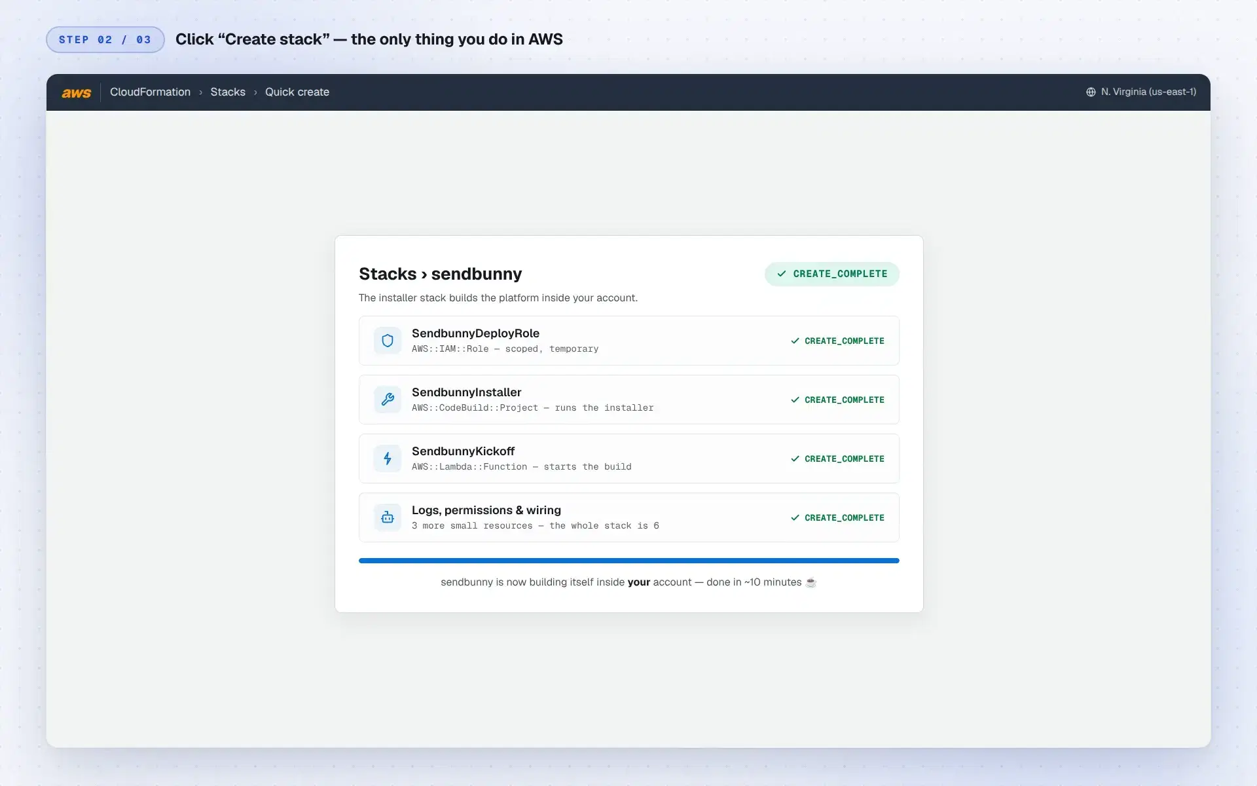Image resolution: width=1257 pixels, height=786 pixels.
Task: Click the coffee cup emoji
Action: coord(811,582)
